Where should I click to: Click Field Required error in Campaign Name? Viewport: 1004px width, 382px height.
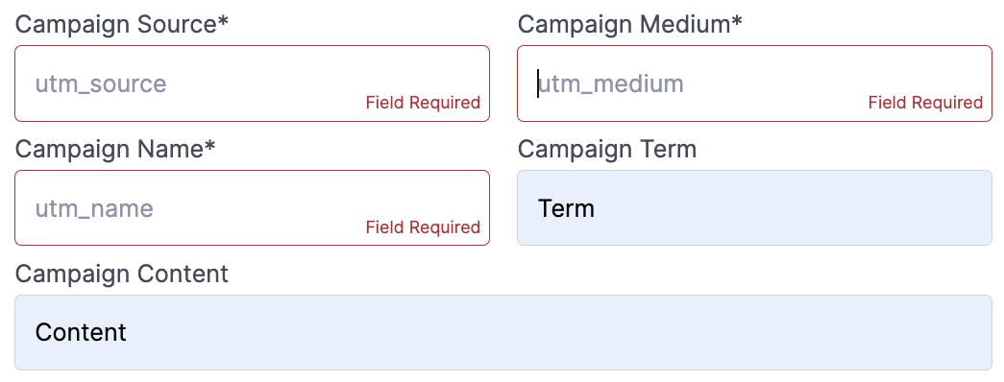point(424,227)
